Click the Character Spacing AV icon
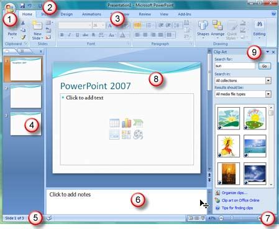This screenshot has width=279, height=229. (101, 35)
